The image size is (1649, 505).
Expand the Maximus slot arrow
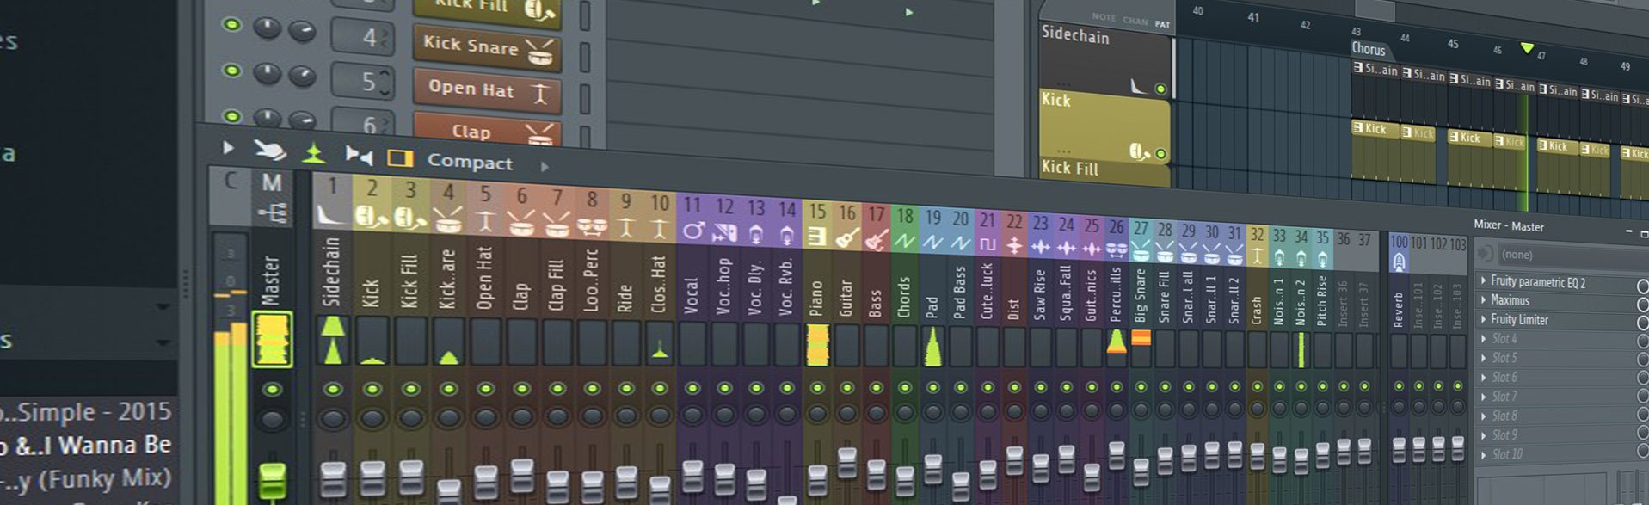click(x=1483, y=299)
